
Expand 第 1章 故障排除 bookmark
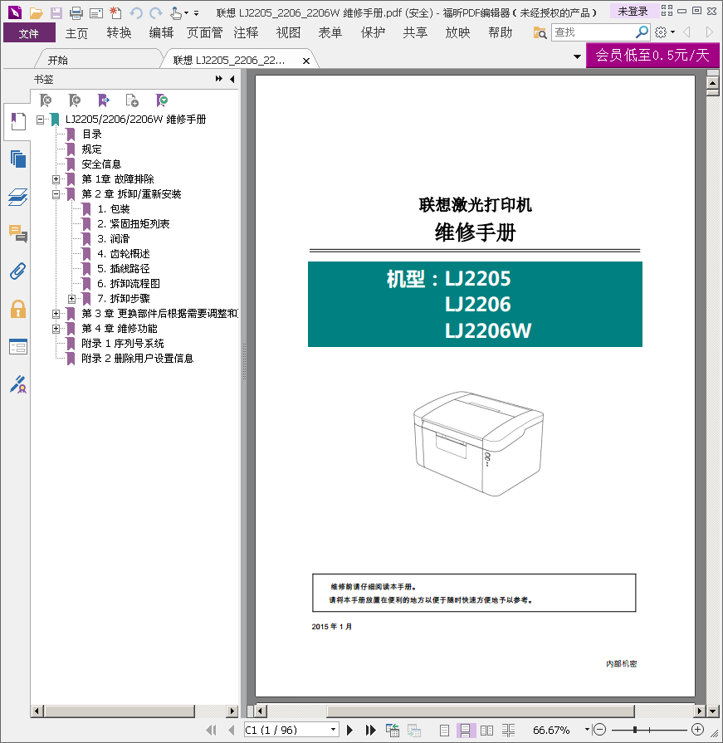pos(56,179)
